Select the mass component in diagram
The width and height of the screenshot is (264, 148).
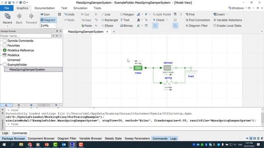point(138,68)
